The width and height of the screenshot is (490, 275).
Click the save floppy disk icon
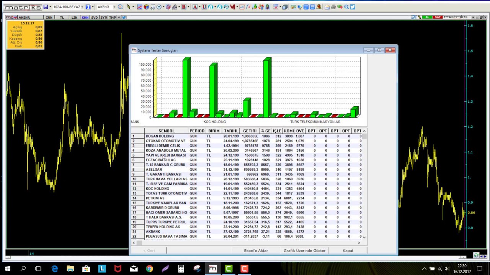point(46,7)
